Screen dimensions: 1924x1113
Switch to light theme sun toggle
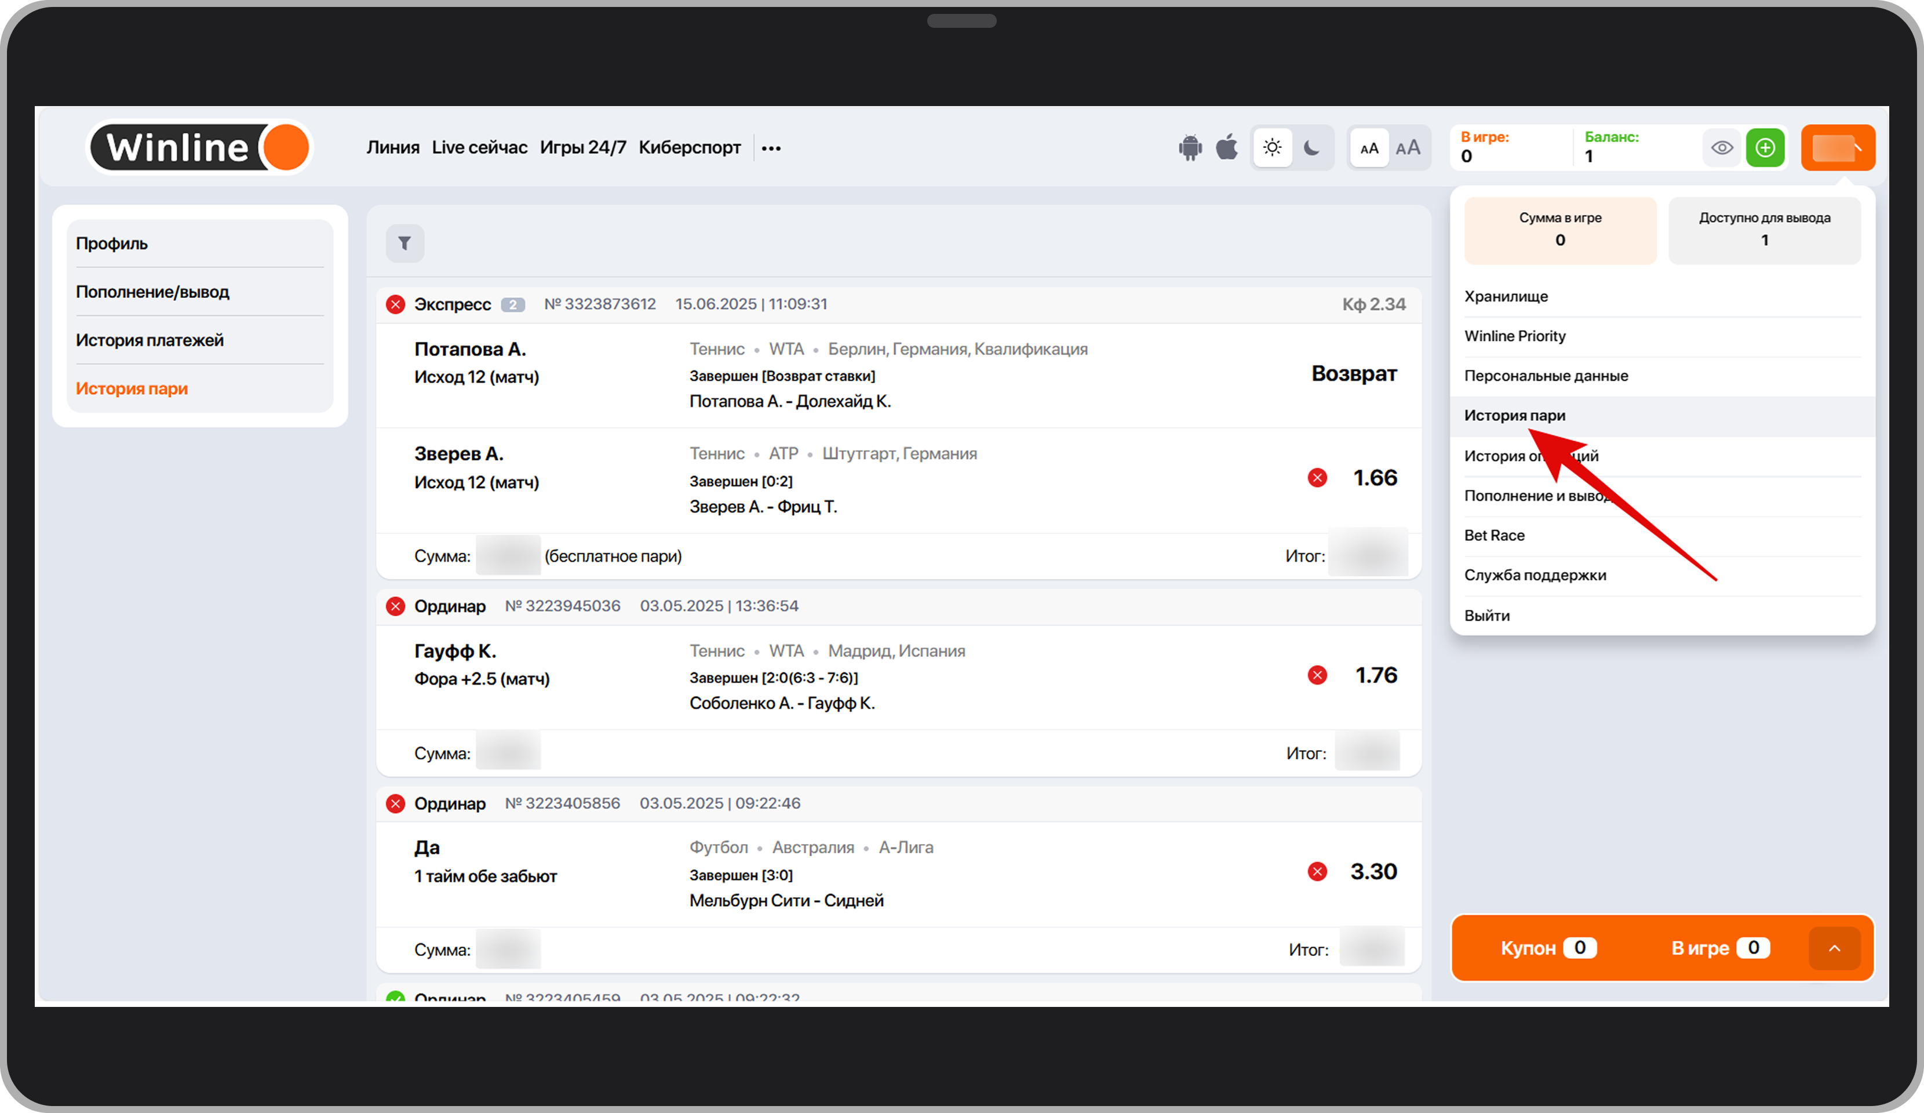(x=1272, y=147)
